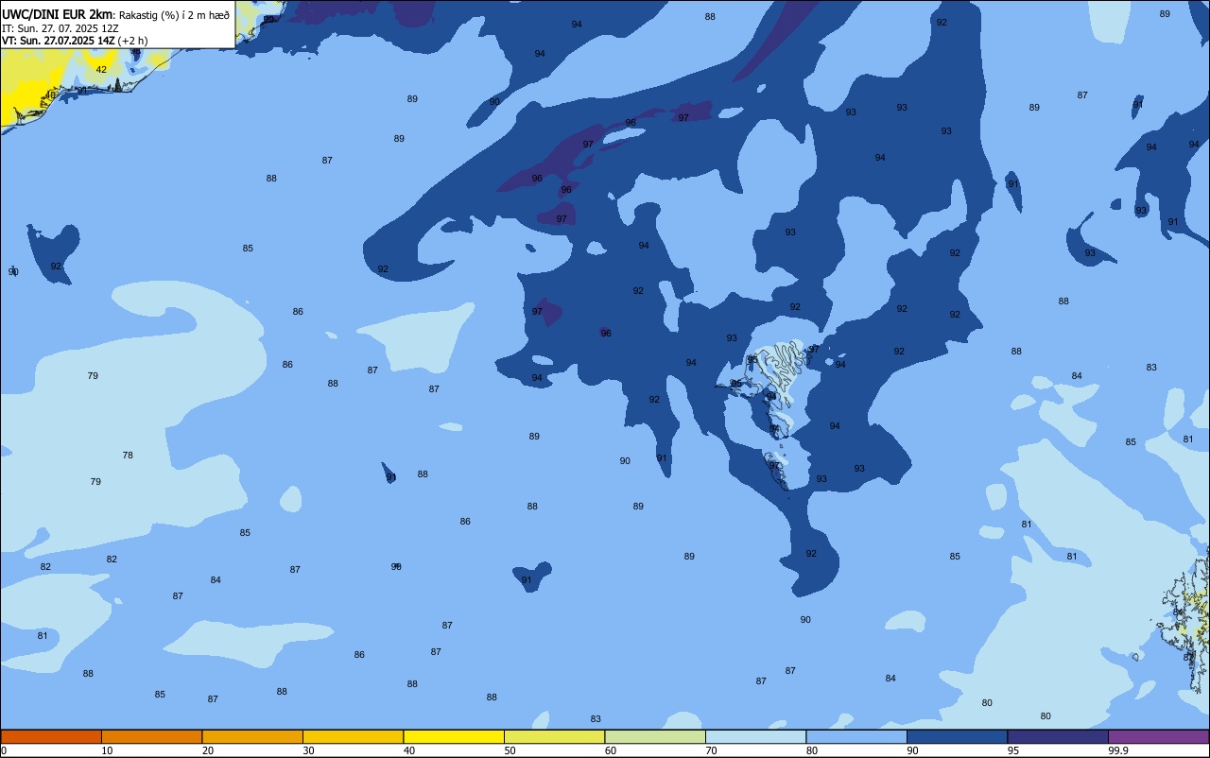Click the "78" humidity value on the map

[x=128, y=456]
